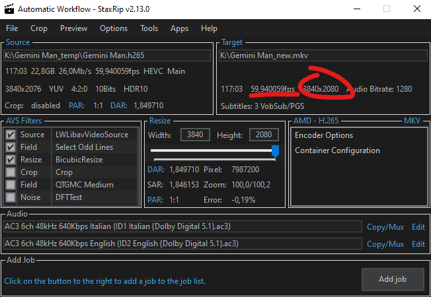The height and width of the screenshot is (297, 431).
Task: Click the resize Width field
Action: (195, 135)
